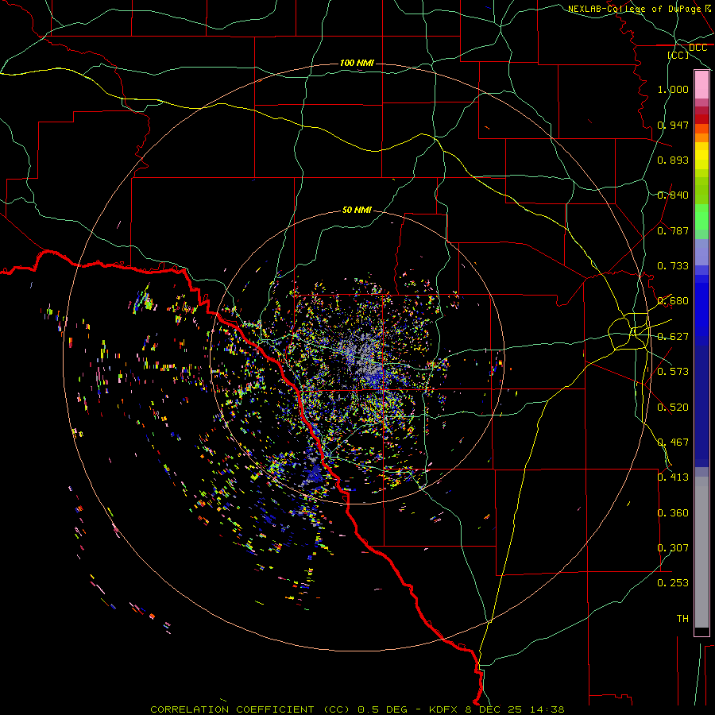
Task: Click the pink band atop the CC legend
Action: coord(701,85)
